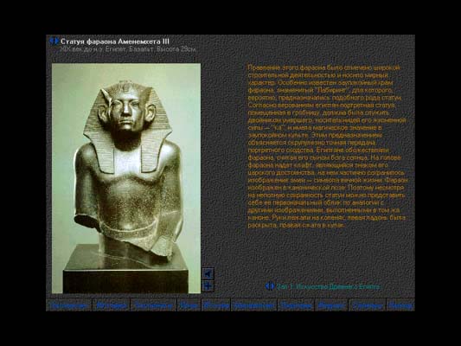This screenshot has width=461, height=346.
Task: Play the audio narration with the speaker icon
Action: 208,273
